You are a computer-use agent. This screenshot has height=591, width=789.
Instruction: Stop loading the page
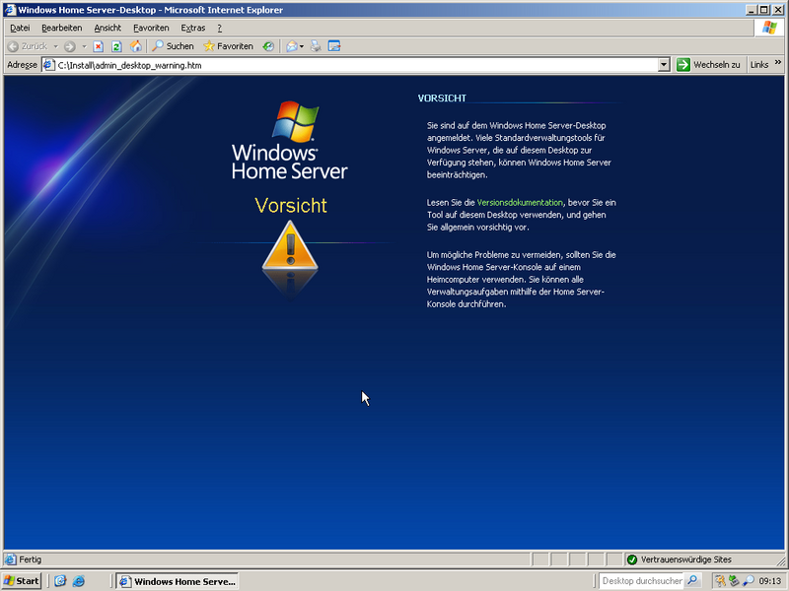pos(99,46)
